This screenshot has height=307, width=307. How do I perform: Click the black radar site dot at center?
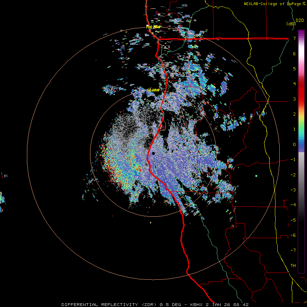click(153, 153)
